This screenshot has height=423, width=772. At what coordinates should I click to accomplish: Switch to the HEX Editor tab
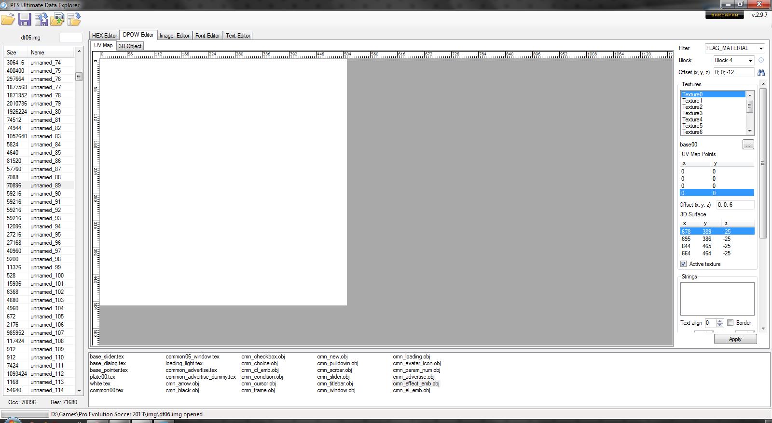pos(105,36)
